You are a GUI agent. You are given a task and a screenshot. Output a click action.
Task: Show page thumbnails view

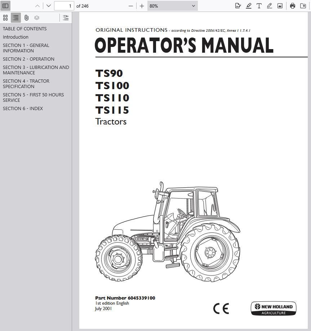pos(5,18)
